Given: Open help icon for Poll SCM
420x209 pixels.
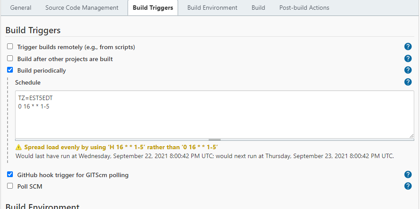Looking at the screenshot, I should 408,186.
